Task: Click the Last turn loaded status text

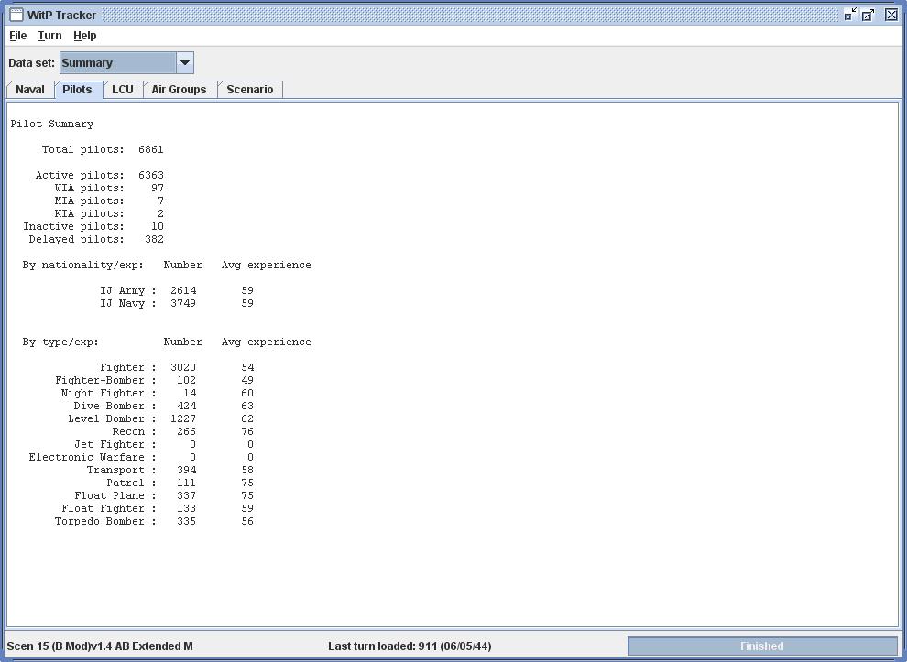Action: tap(410, 646)
